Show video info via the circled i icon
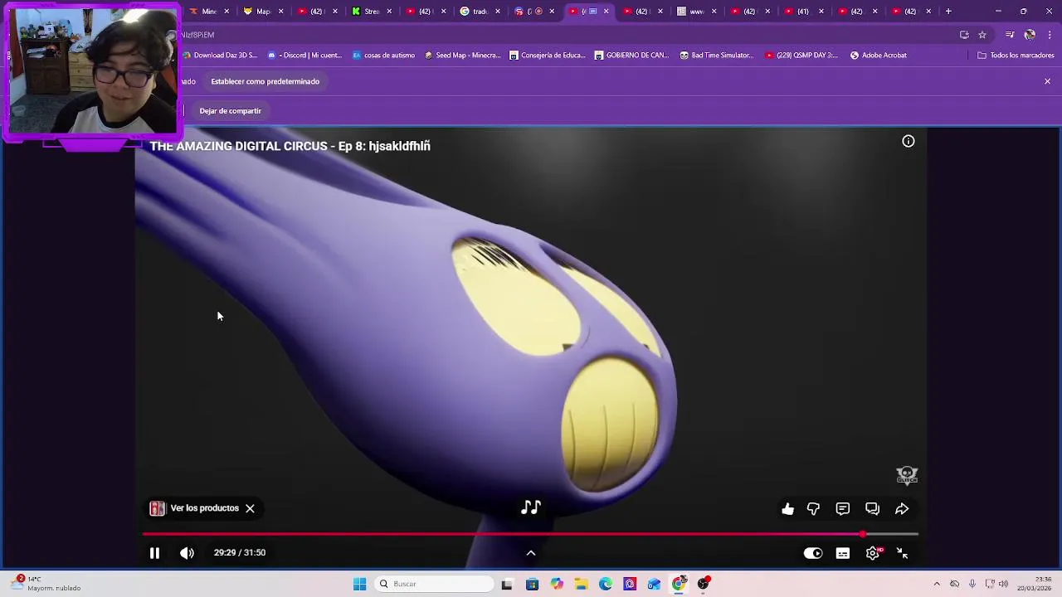1062x597 pixels. pyautogui.click(x=909, y=142)
